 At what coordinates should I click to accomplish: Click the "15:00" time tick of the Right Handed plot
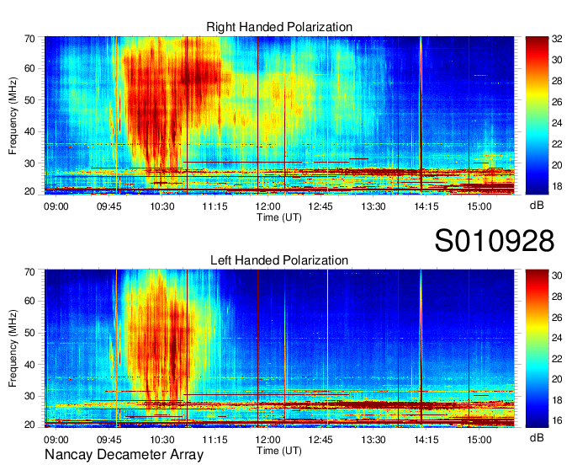(479, 206)
